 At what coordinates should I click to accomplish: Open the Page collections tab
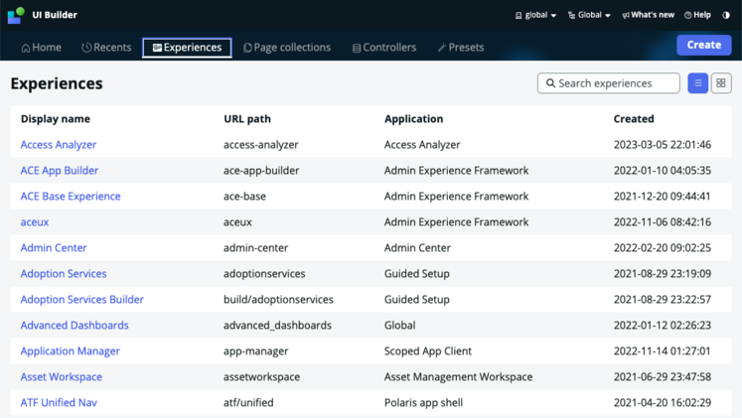pos(287,48)
